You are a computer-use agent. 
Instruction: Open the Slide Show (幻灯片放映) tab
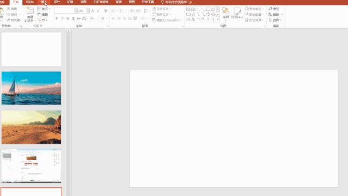(x=101, y=2)
